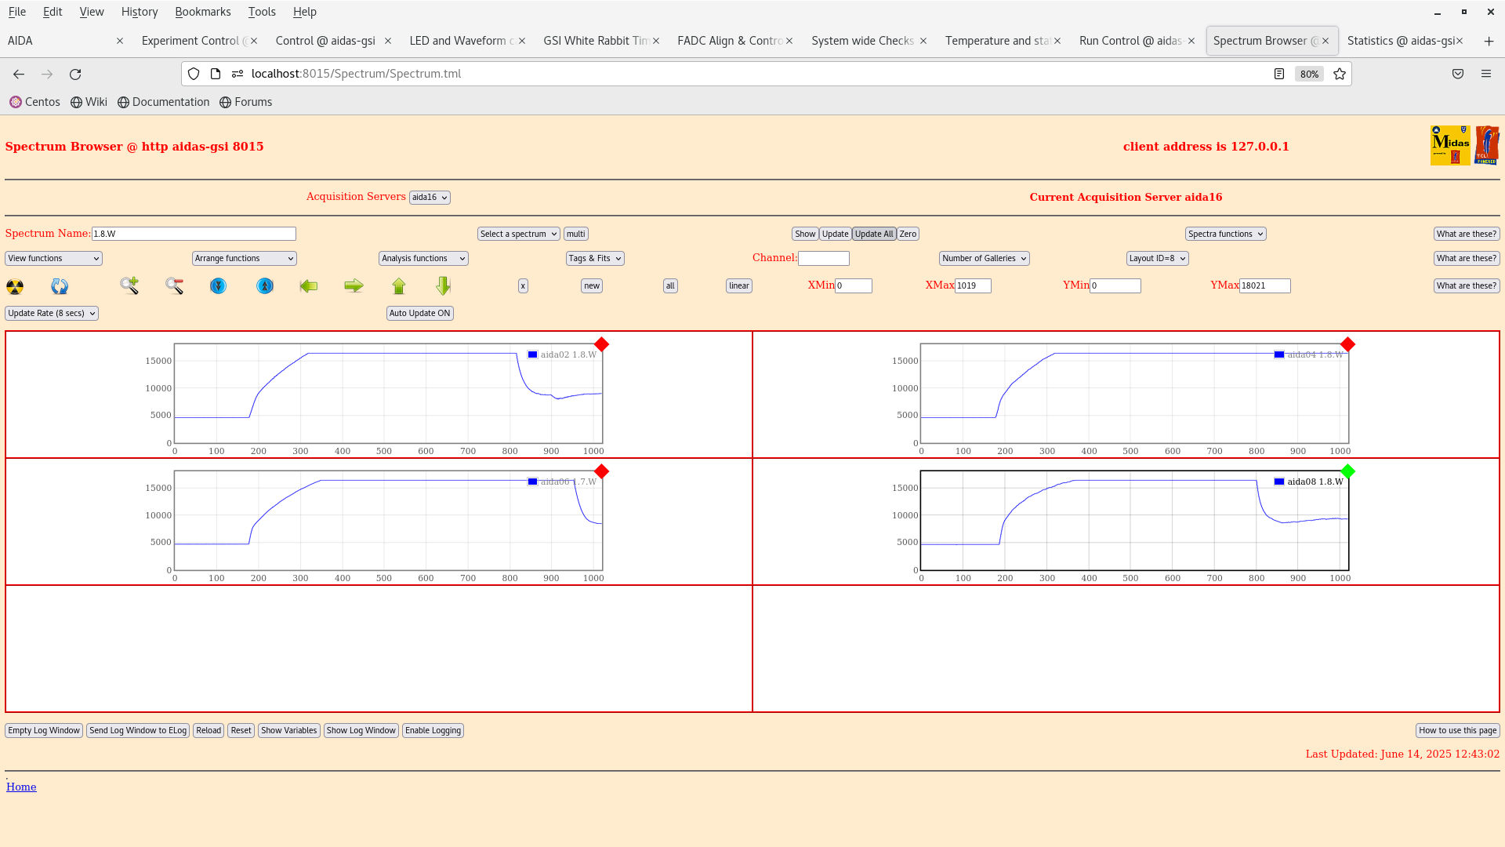Toggle the Auto Update ON button
Image resolution: width=1505 pixels, height=847 pixels.
[419, 313]
